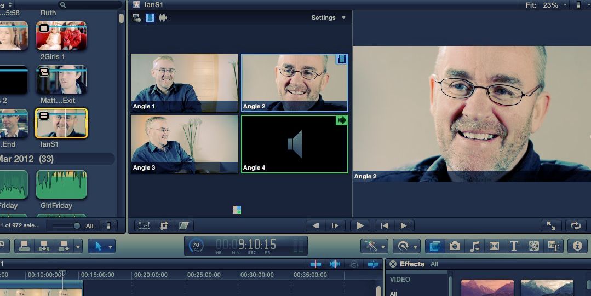Open the Titles browser
The height and width of the screenshot is (296, 591).
[x=513, y=246]
